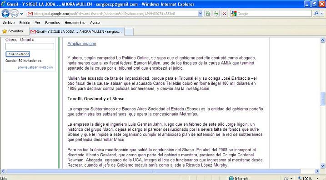Open the Ampliar imagen link
Viewport: 326px width, 180px height.
pos(82,44)
